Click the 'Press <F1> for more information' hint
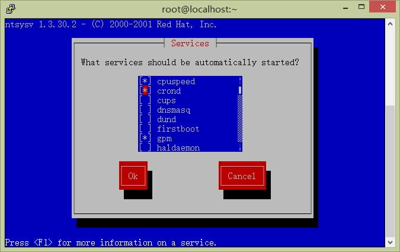Viewport: 400px width, 252px height. pyautogui.click(x=111, y=243)
